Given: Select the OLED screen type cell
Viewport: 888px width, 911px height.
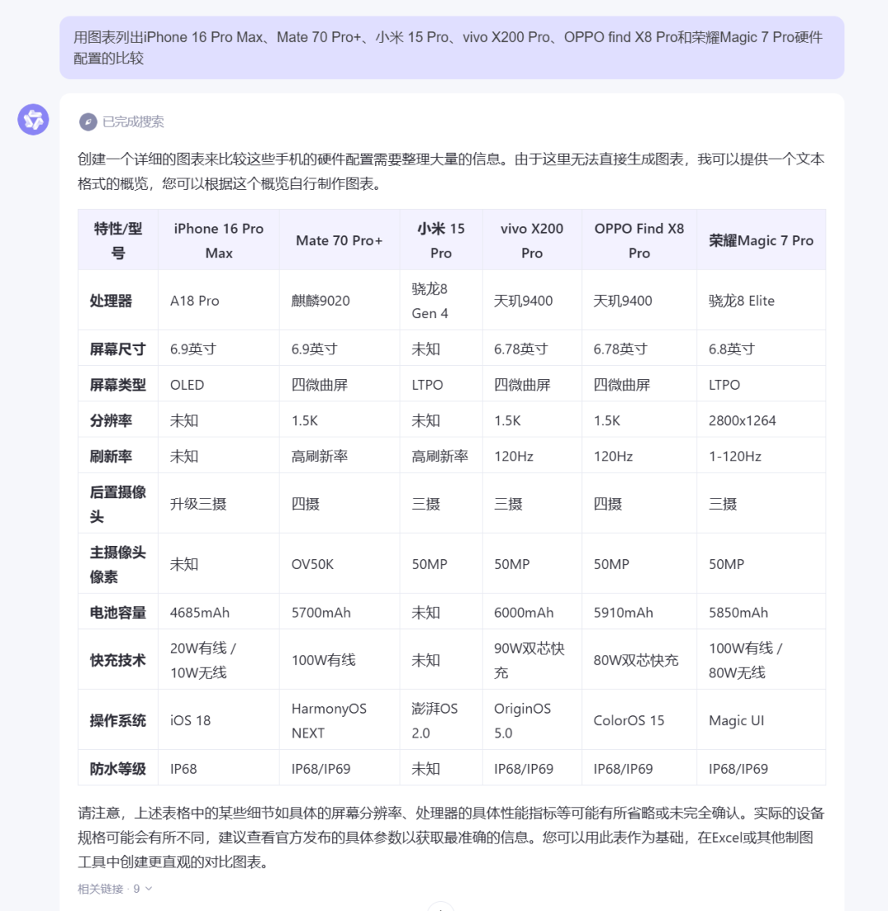Looking at the screenshot, I should point(219,384).
